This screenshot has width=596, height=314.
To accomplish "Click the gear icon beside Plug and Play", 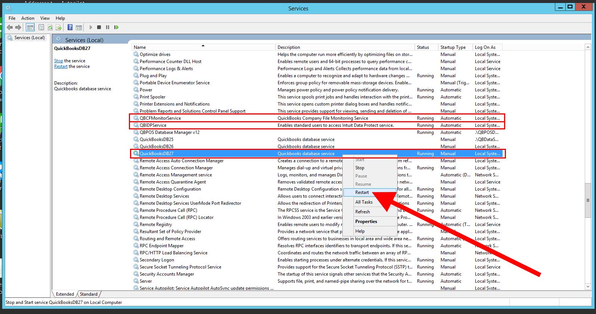I will [136, 76].
